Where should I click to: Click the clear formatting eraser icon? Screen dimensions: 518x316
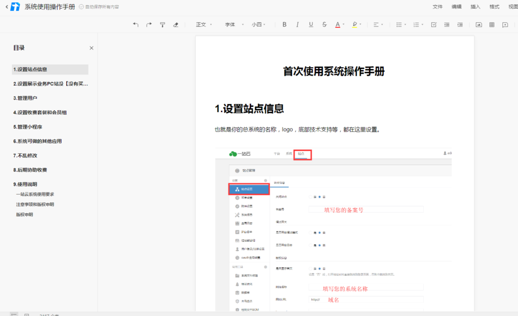(x=176, y=25)
